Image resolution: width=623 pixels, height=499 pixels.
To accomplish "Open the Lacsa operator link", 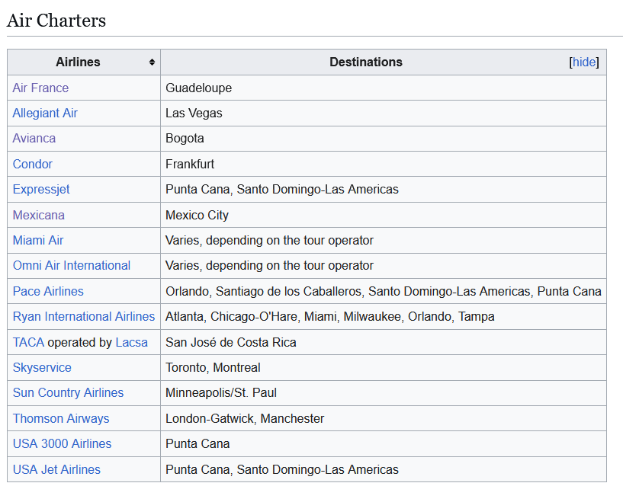I will point(132,342).
